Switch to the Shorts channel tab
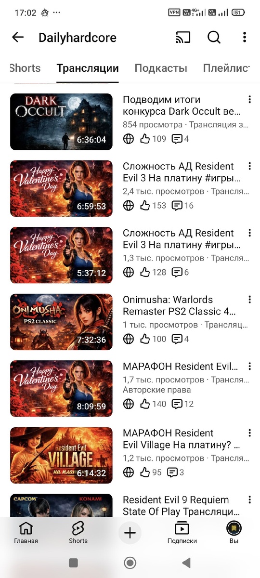Viewport: 260px width, 578px height. point(25,68)
